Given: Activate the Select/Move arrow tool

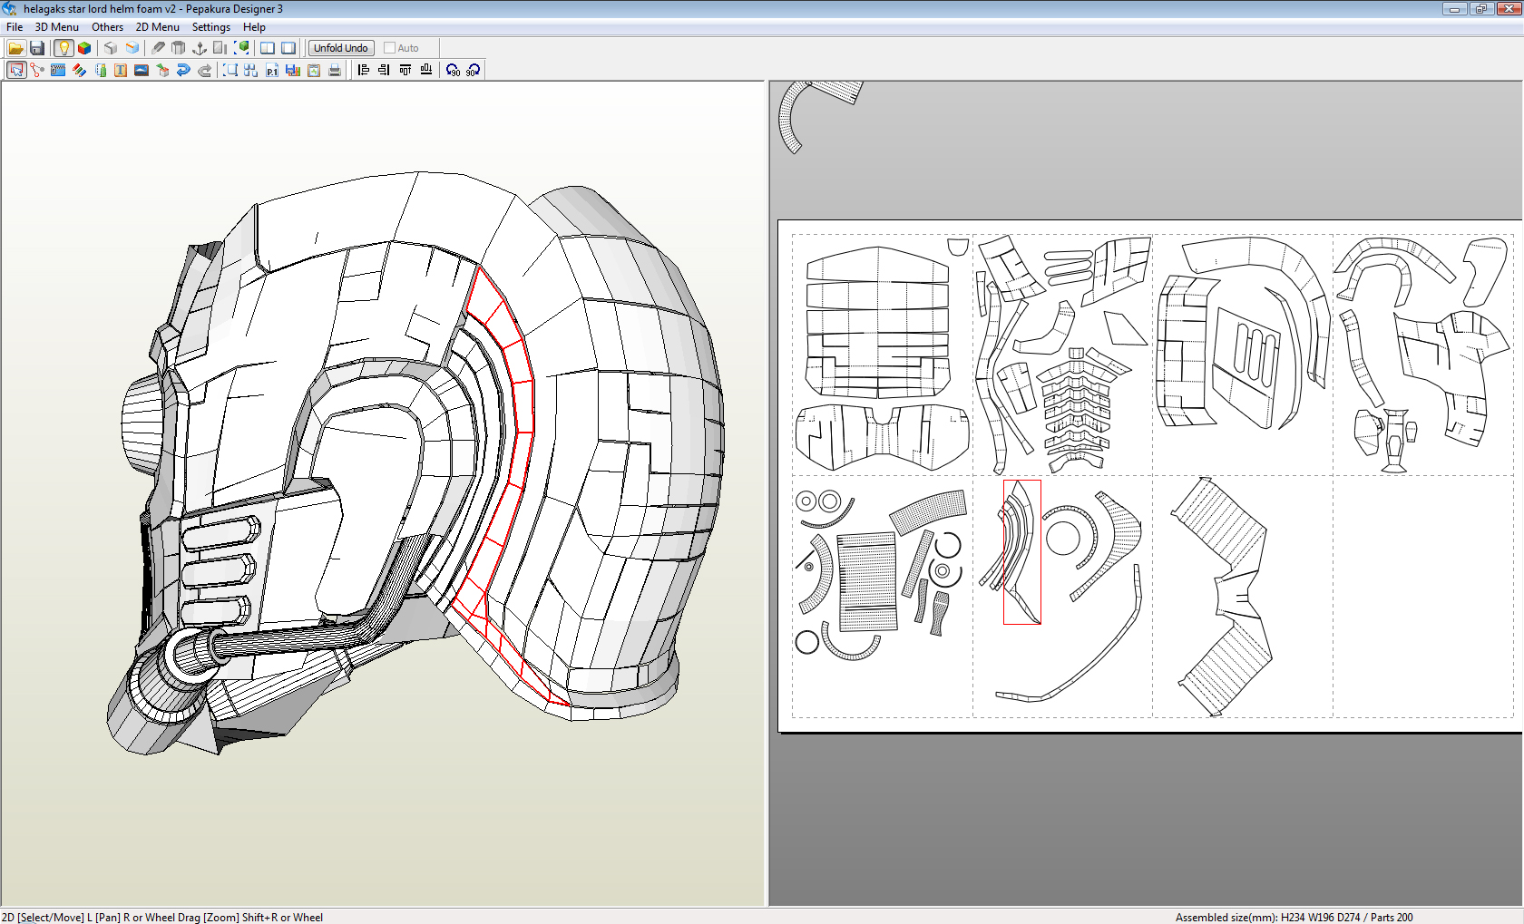Looking at the screenshot, I should coord(16,70).
